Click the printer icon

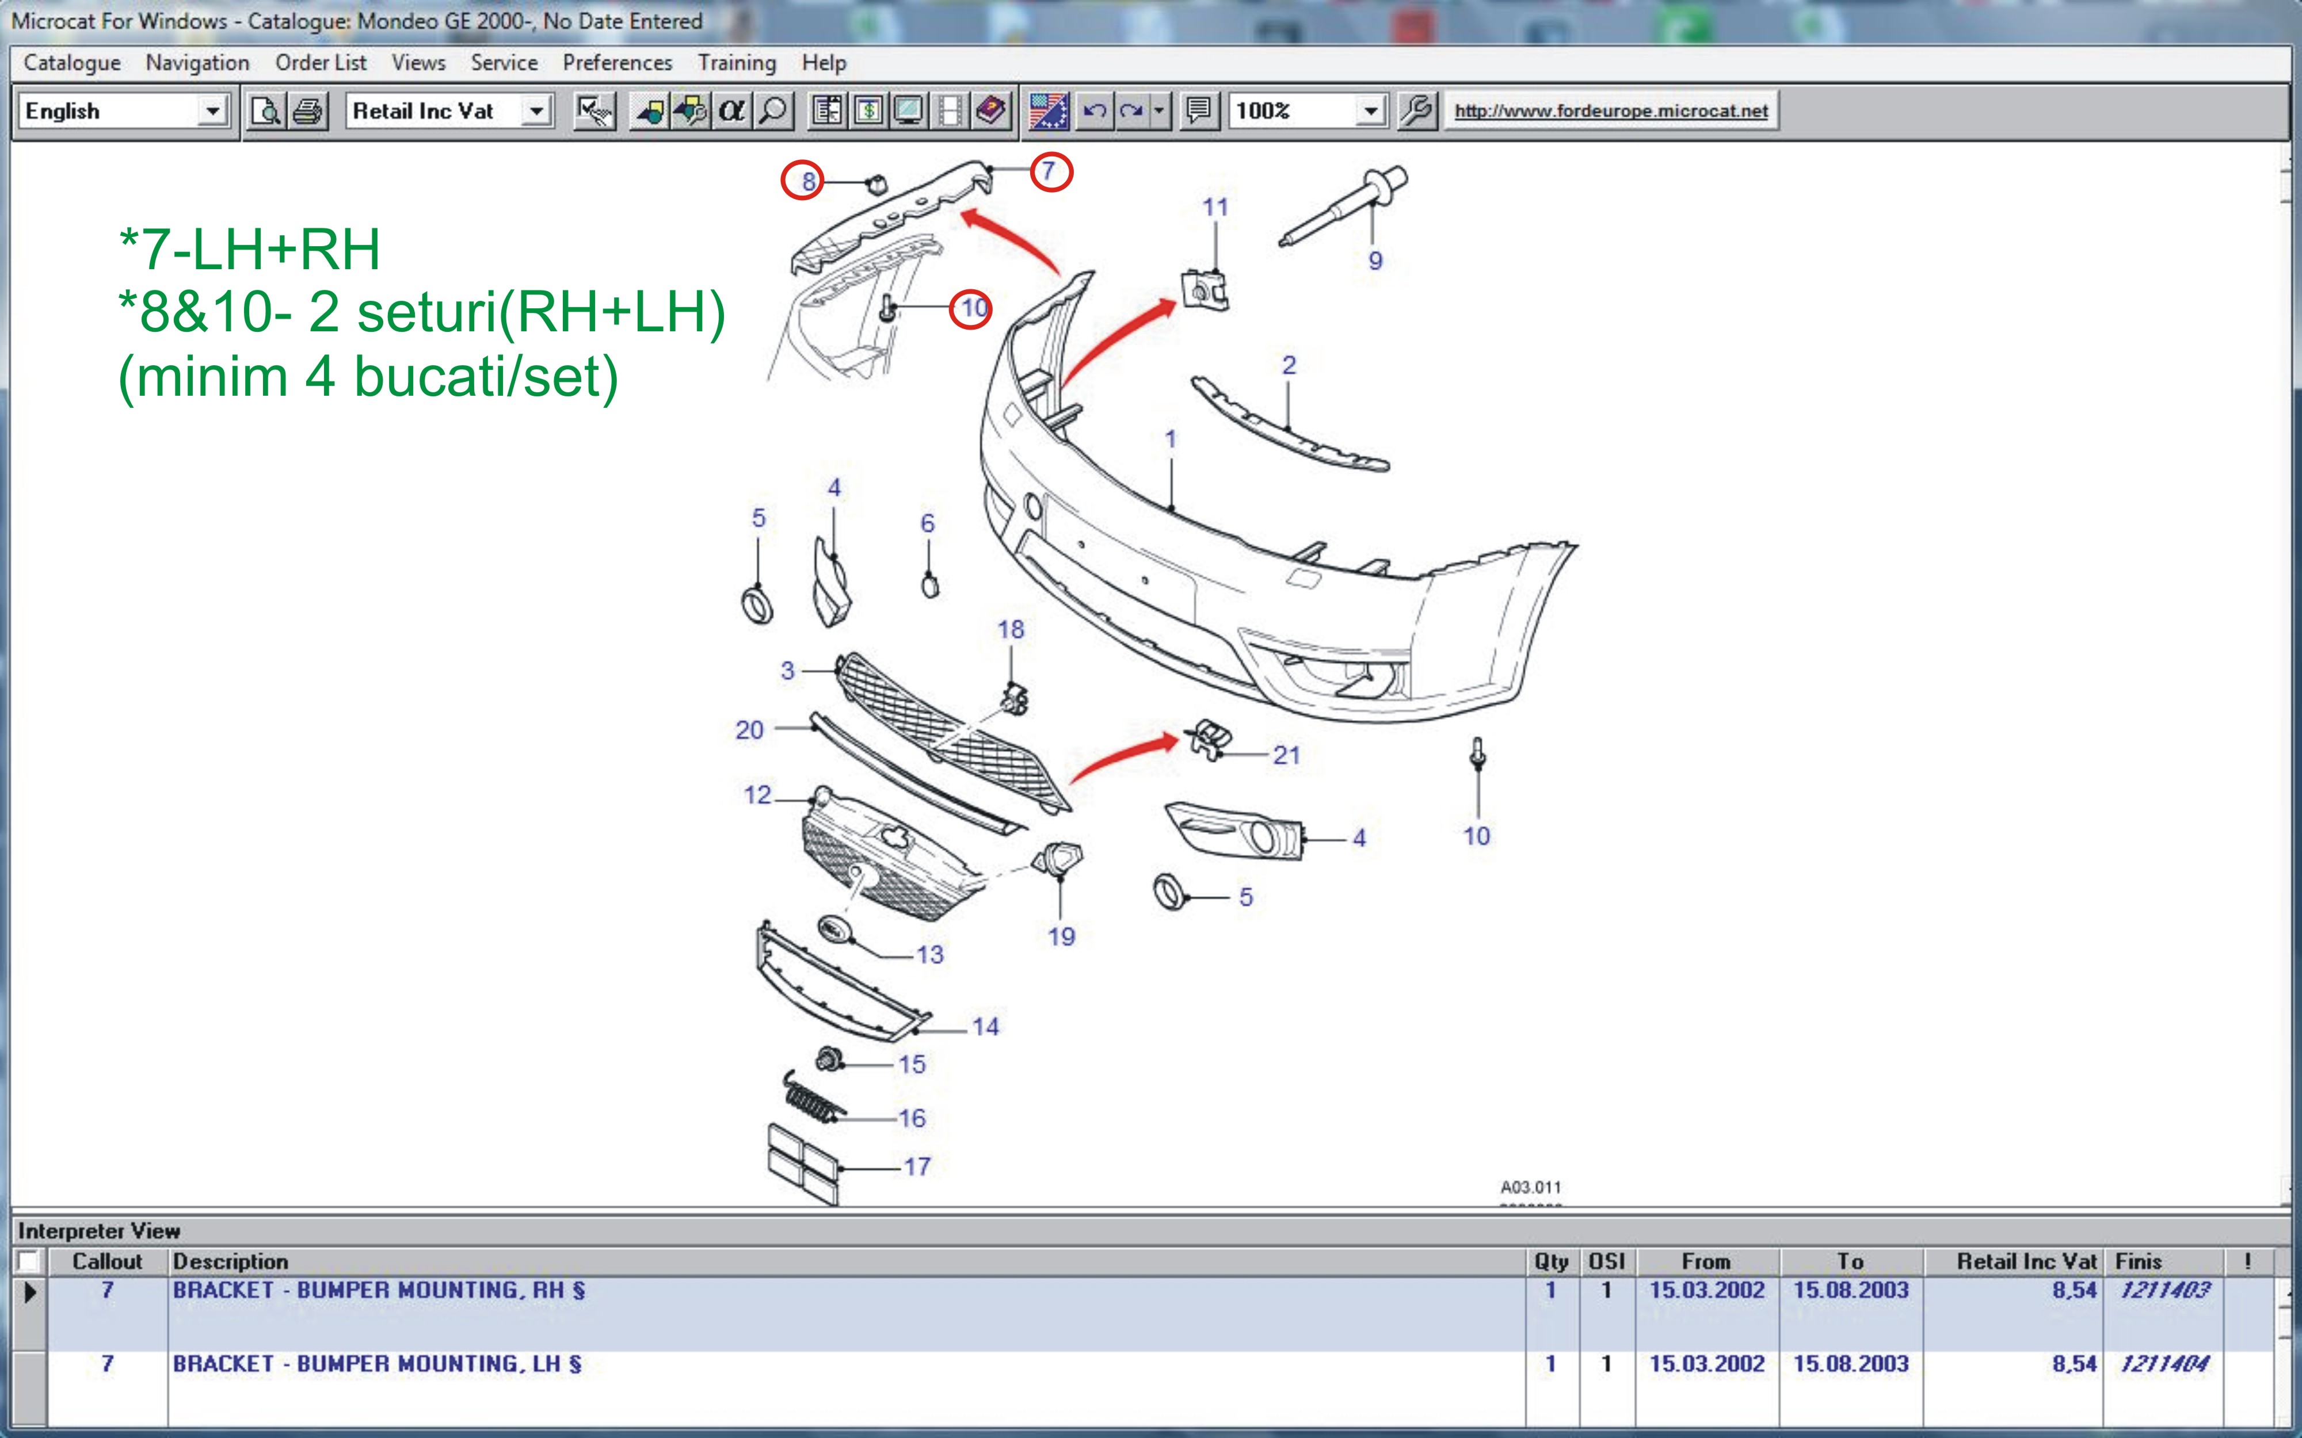[x=307, y=111]
